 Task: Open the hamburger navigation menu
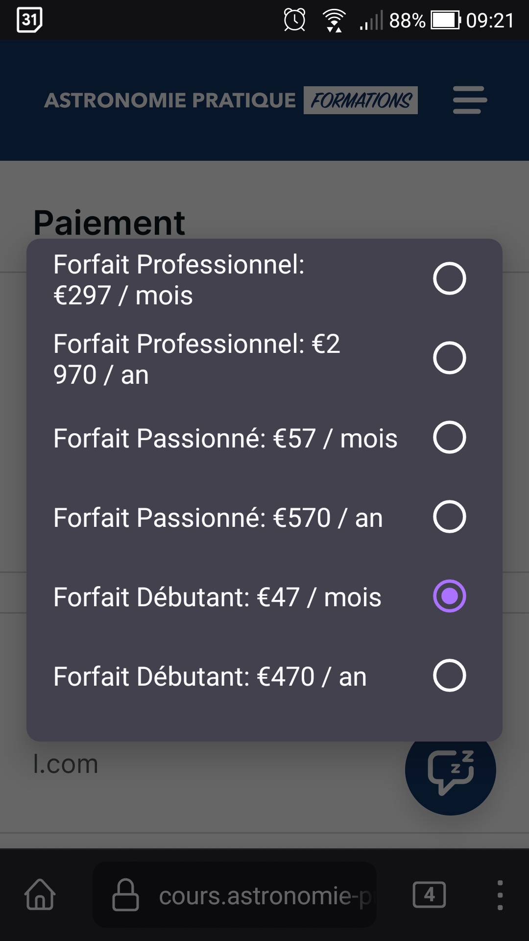point(470,100)
